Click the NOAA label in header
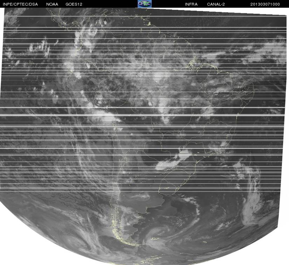289x265 pixels. pyautogui.click(x=52, y=4)
